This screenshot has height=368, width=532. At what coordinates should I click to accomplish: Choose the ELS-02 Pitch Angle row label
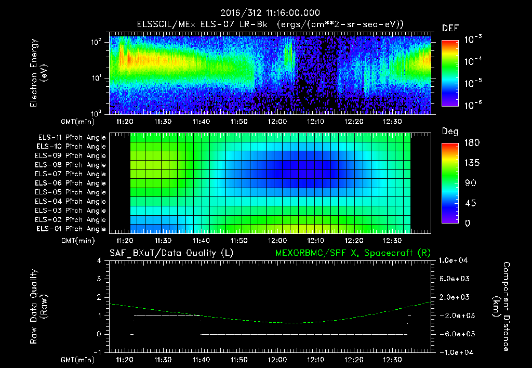tap(71, 220)
